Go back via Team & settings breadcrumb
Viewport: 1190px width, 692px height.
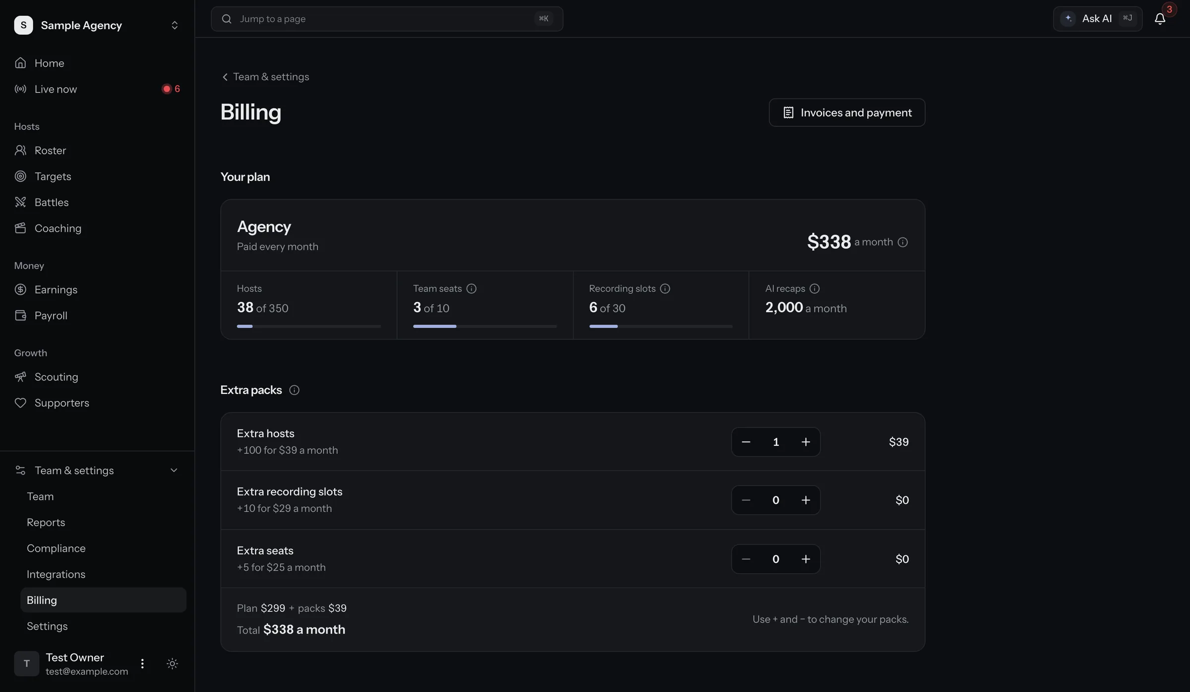pos(265,77)
